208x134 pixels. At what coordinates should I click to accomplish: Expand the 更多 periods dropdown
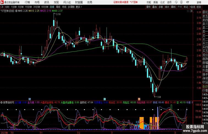(79, 7)
